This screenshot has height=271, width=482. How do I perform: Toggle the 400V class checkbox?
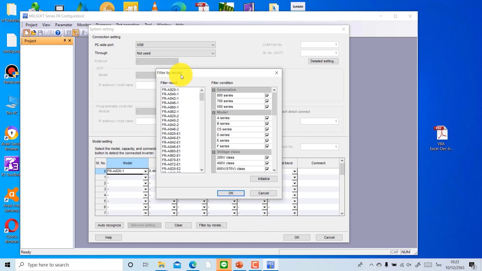[267, 163]
